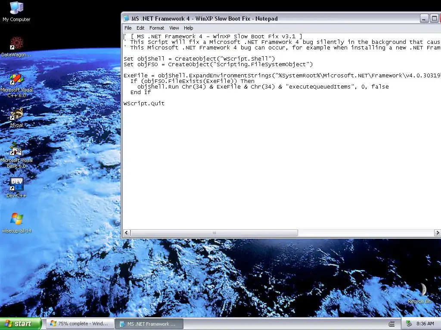441x330 pixels.
Task: Select the DataWagon desktop shortcut
Action: (x=16, y=46)
